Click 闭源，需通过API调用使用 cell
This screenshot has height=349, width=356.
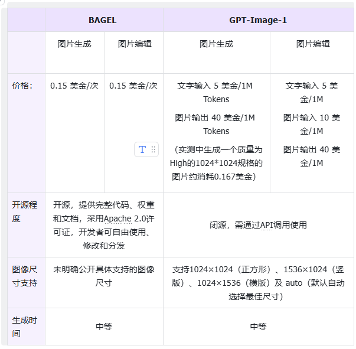point(258,225)
